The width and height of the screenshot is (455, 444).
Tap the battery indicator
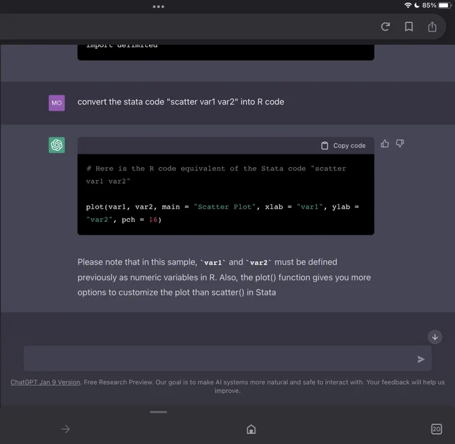coord(444,5)
